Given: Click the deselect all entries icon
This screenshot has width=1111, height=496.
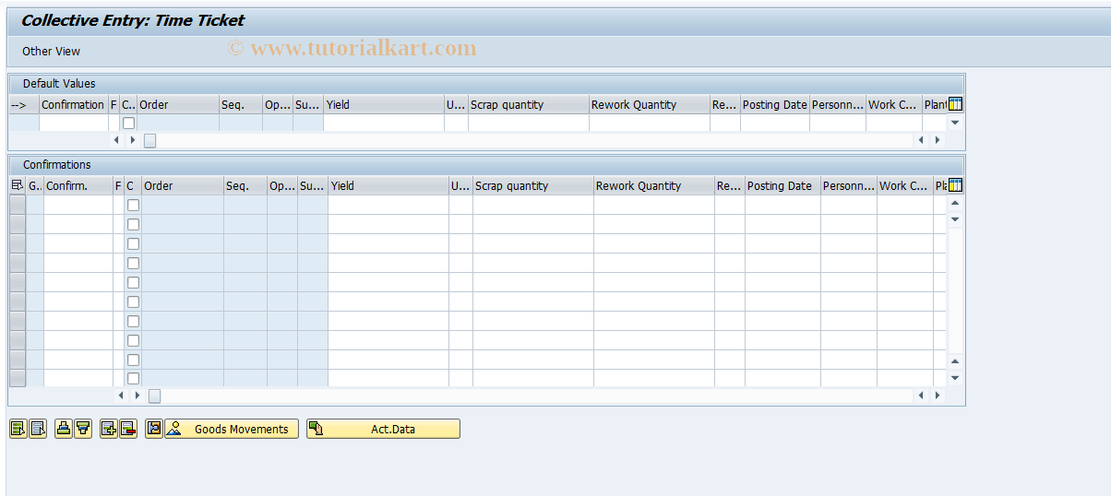Looking at the screenshot, I should click(x=38, y=429).
